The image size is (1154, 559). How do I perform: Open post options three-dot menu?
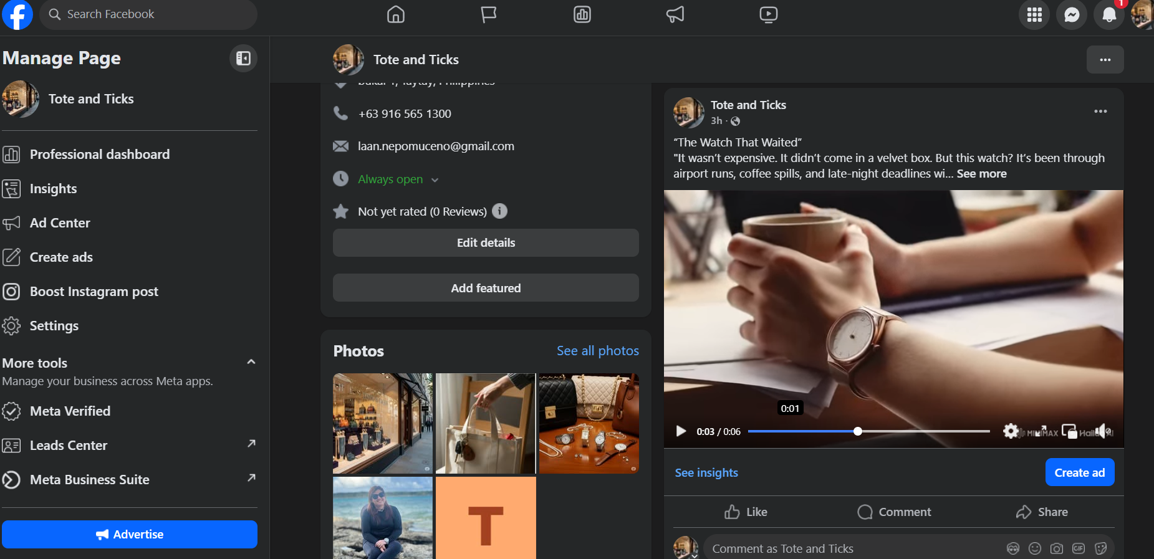click(1100, 112)
